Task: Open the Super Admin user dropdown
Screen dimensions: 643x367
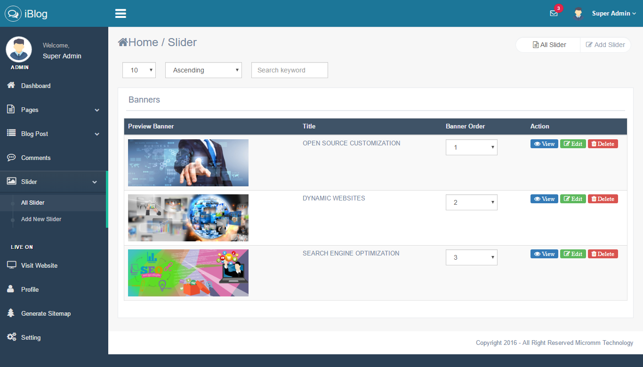Action: pyautogui.click(x=613, y=14)
